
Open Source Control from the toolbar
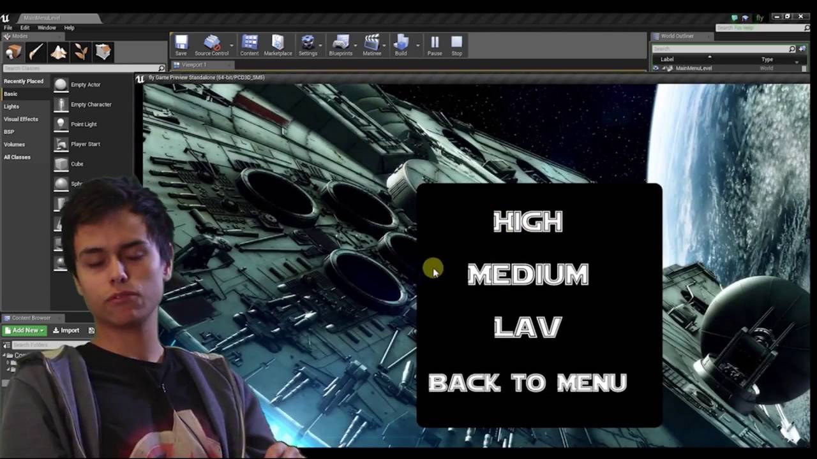[211, 43]
